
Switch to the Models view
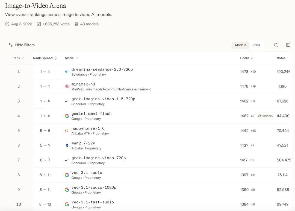coord(240,45)
